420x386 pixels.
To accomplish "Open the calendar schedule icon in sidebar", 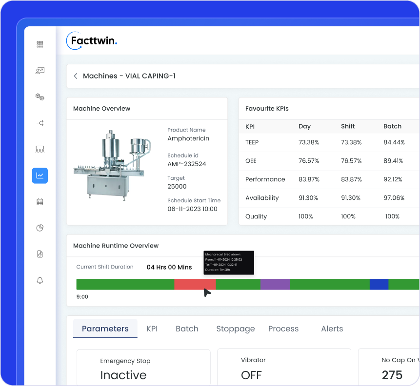I will 40,201.
